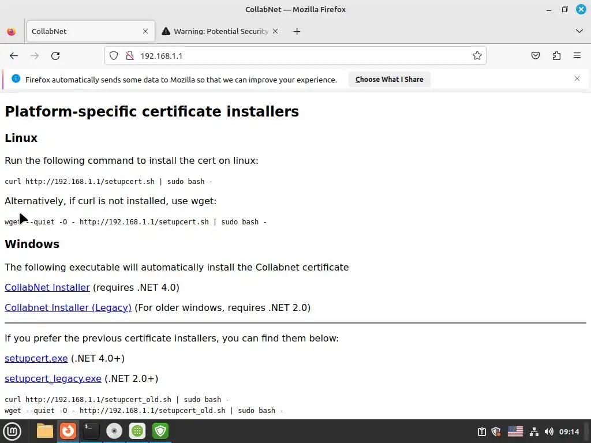Click Choose What I Share button

tap(390, 80)
